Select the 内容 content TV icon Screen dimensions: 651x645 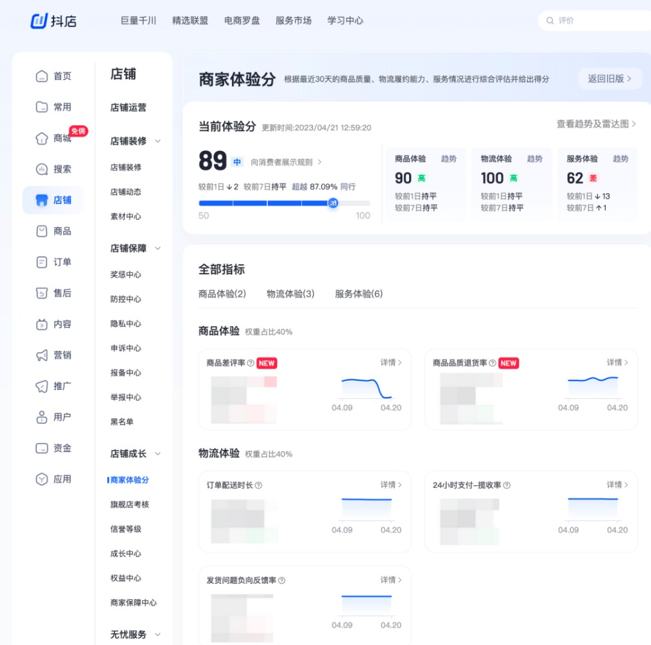click(x=41, y=324)
